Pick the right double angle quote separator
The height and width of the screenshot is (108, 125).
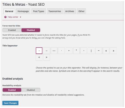pyautogui.click(x=113, y=51)
